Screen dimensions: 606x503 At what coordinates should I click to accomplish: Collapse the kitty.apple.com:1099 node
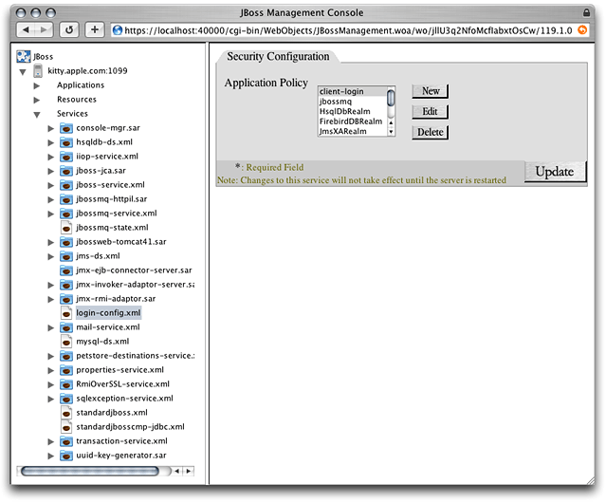pos(23,71)
